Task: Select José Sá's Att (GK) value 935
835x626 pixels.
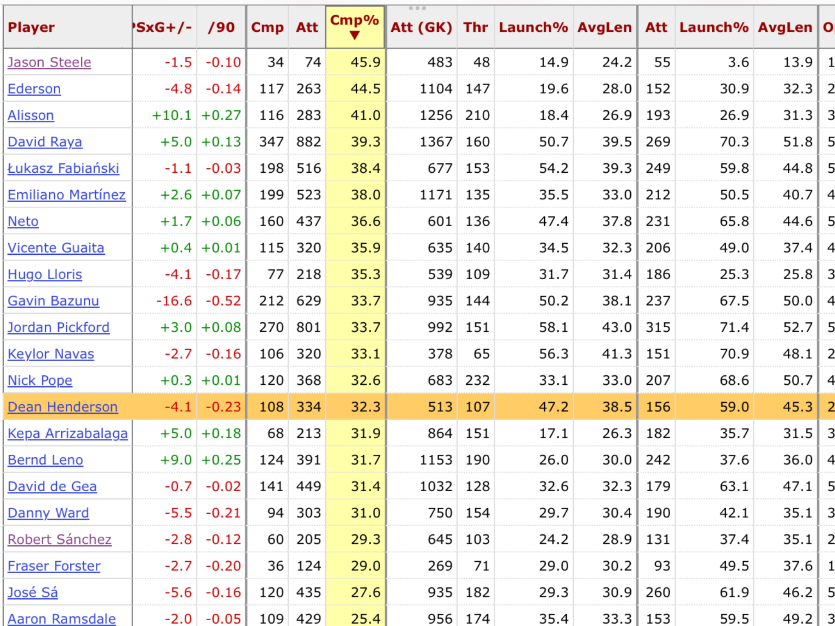Action: (440, 592)
